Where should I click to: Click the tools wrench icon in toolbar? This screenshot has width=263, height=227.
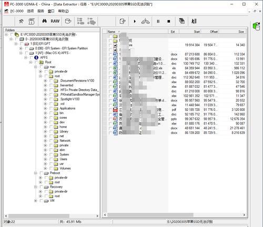[x=21, y=22]
